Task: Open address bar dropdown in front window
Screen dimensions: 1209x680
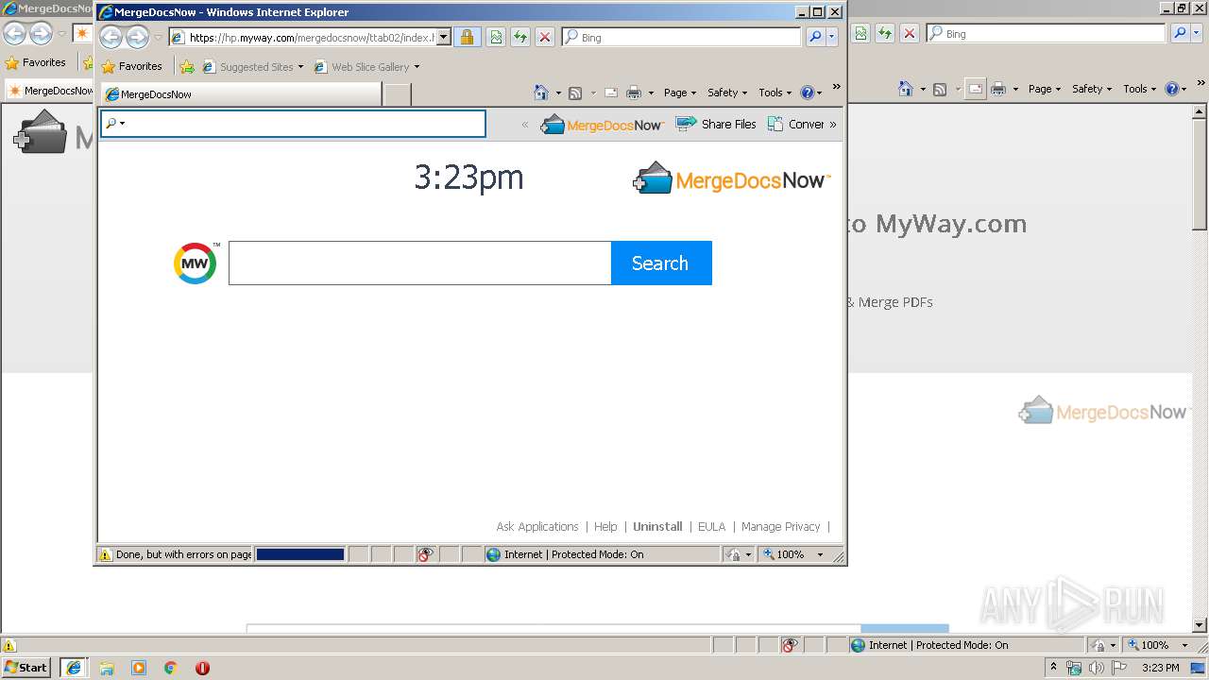Action: click(x=444, y=38)
